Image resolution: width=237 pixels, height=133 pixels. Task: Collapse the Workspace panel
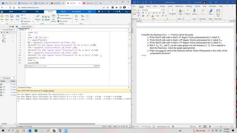tap(1, 78)
